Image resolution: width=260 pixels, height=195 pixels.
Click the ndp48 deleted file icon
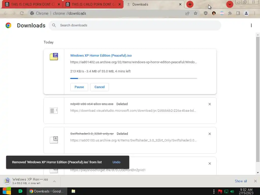pos(54,111)
